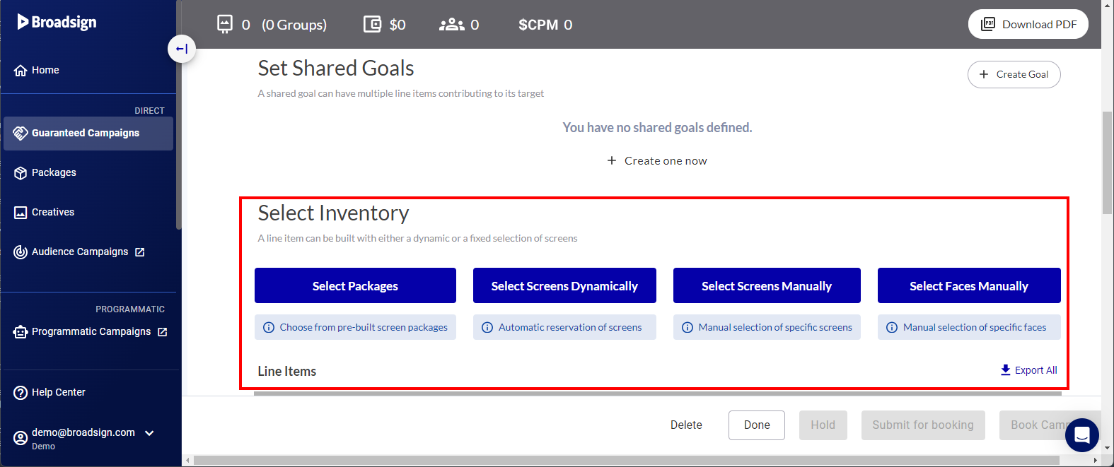Click the screens count icon in top bar
This screenshot has height=467, width=1114.
point(225,25)
